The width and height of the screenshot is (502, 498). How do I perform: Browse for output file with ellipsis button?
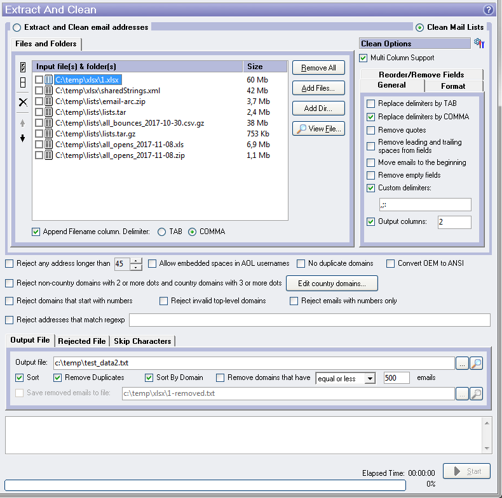[x=462, y=363]
